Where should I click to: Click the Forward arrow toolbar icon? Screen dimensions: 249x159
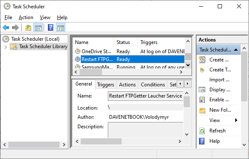(x=15, y=27)
